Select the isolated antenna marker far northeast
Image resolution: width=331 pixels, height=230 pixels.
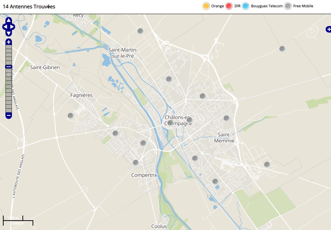pyautogui.click(x=282, y=49)
